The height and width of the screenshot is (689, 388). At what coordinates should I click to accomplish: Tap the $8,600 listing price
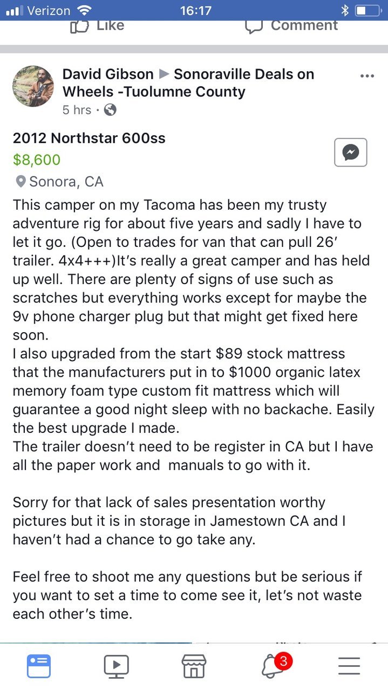click(37, 160)
